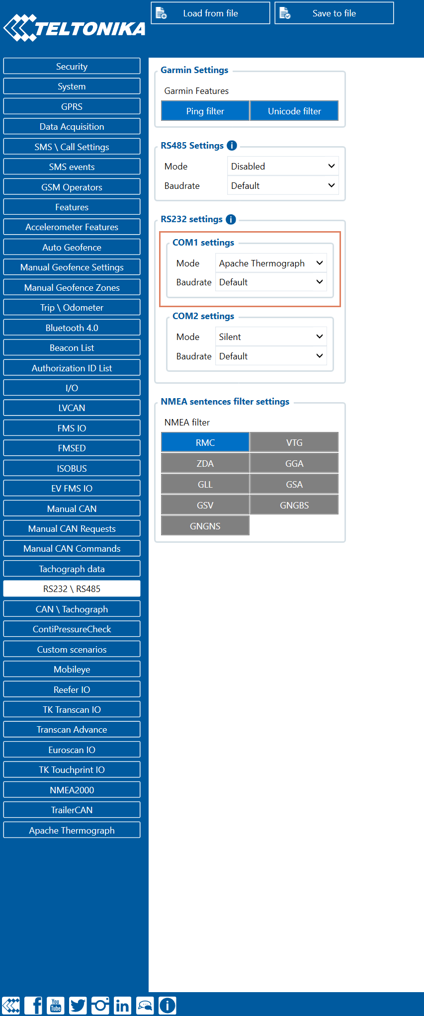Click the Save to file button
The width and height of the screenshot is (424, 1016).
coord(334,13)
